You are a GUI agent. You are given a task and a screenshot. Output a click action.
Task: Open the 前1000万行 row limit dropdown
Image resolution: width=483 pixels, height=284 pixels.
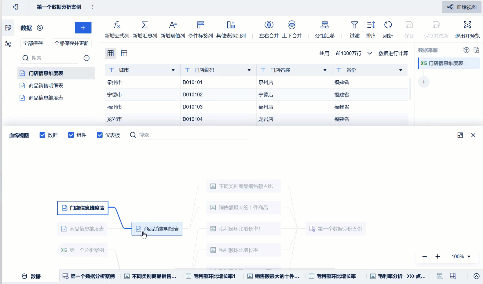click(354, 53)
